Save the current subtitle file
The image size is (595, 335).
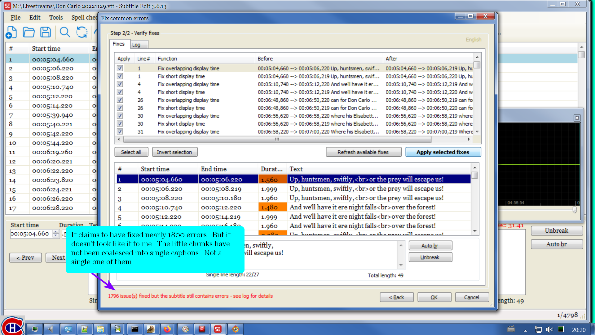(x=46, y=32)
